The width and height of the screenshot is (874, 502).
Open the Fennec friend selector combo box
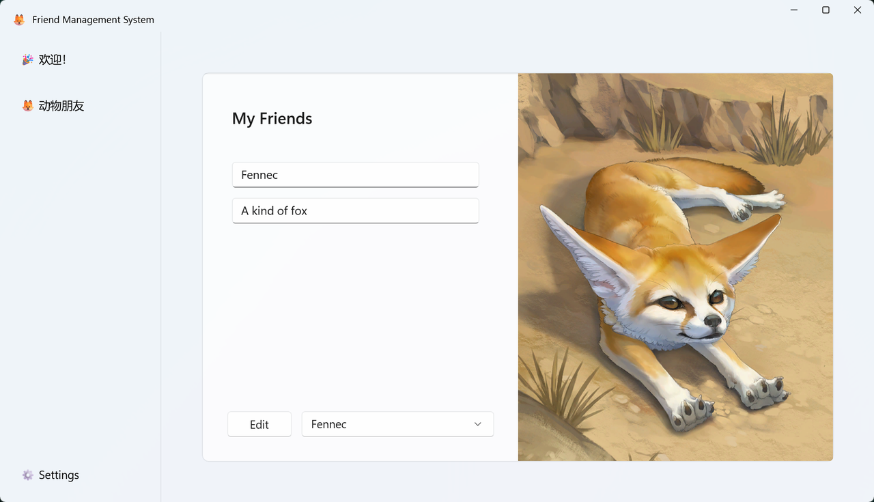click(x=397, y=424)
